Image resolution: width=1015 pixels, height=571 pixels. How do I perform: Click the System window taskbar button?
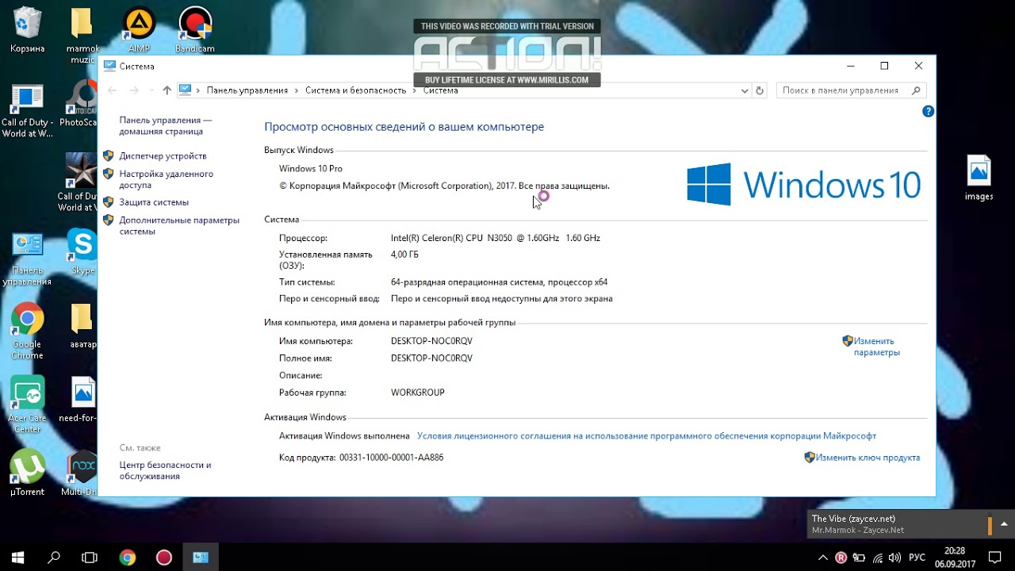201,558
